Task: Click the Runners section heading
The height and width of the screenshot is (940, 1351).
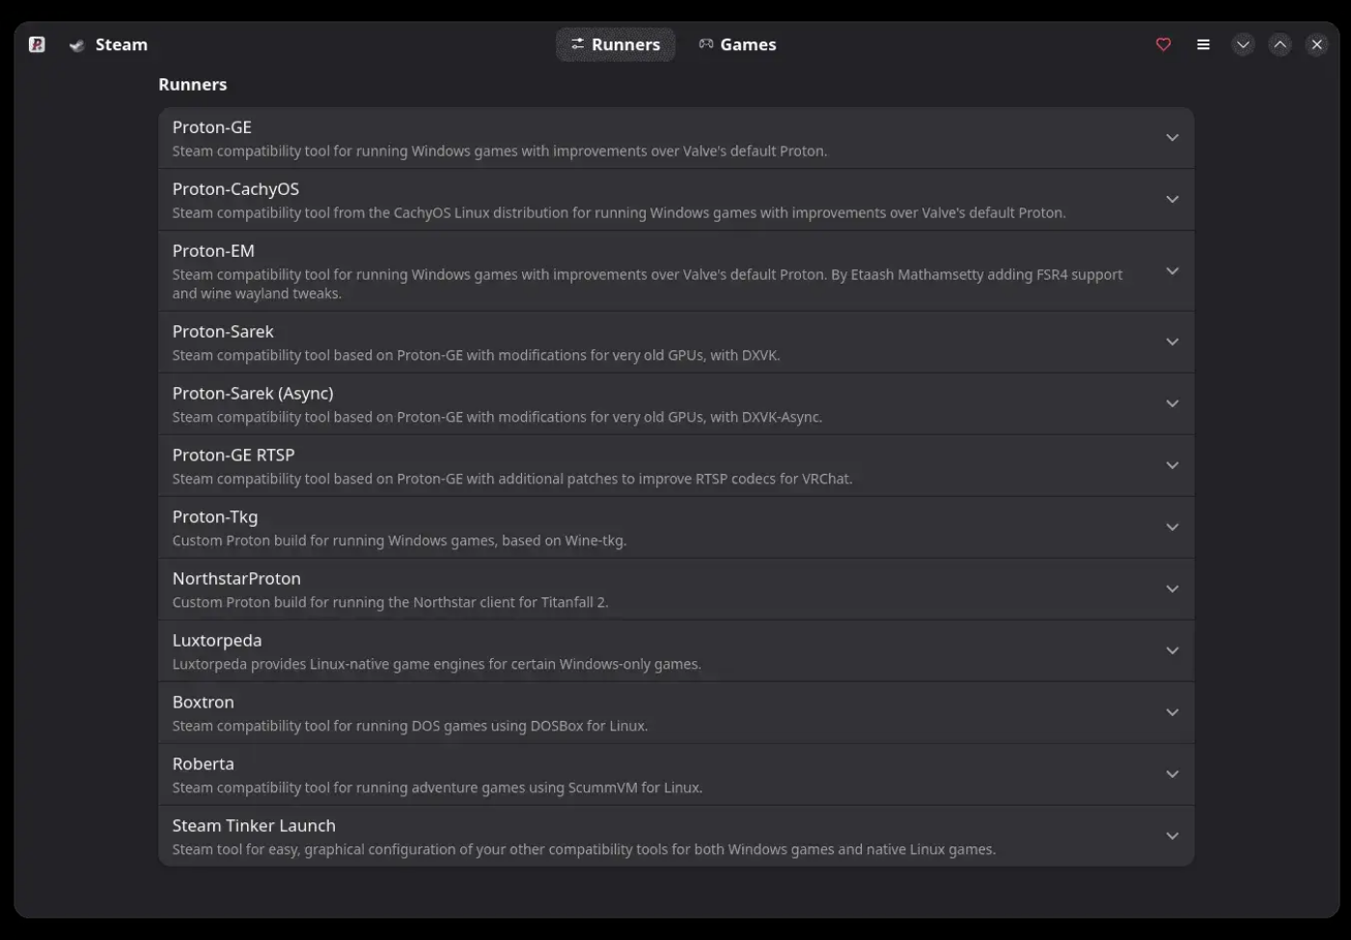Action: [x=193, y=85]
